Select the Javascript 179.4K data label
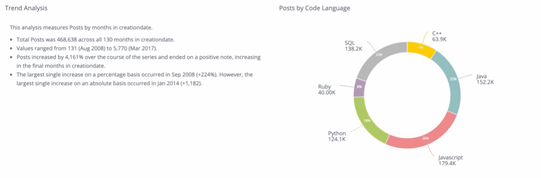Screen dimensions: 541x178 (x=450, y=161)
